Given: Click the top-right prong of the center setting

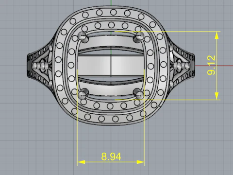Looking at the screenshot, I should (x=138, y=37).
